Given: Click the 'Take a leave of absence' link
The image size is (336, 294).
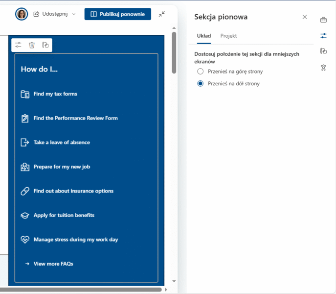Looking at the screenshot, I should click(61, 142).
